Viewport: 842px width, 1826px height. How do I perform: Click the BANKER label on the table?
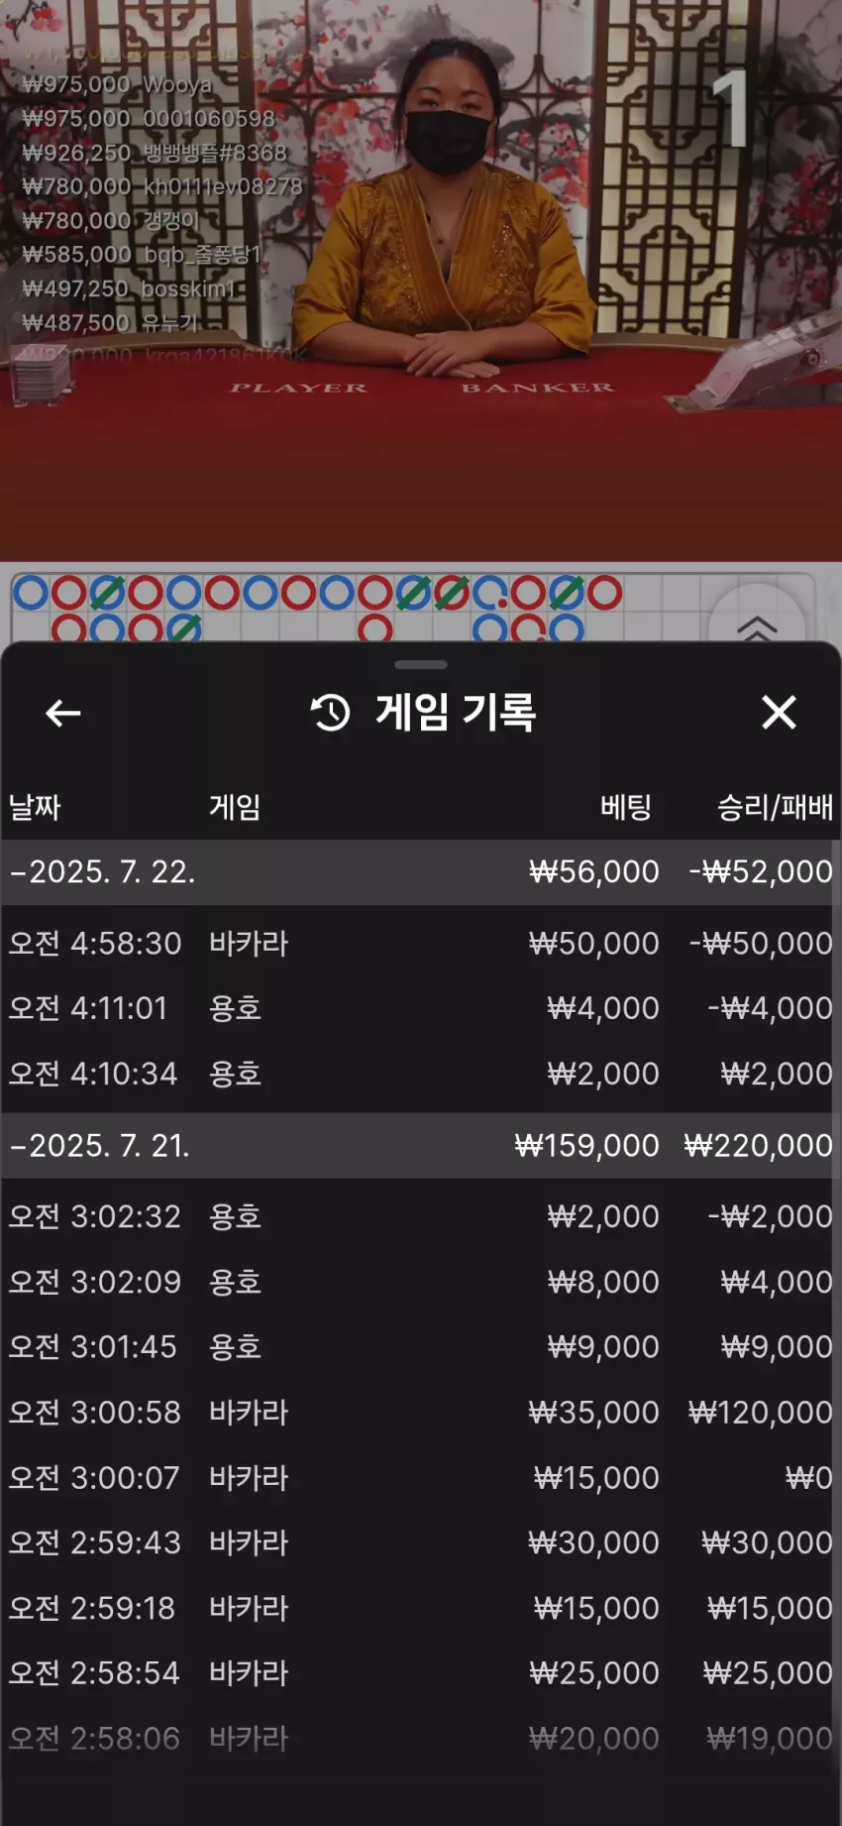pyautogui.click(x=538, y=387)
